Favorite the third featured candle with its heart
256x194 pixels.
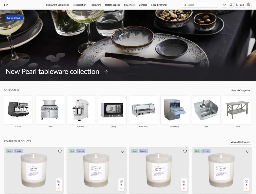185,151
